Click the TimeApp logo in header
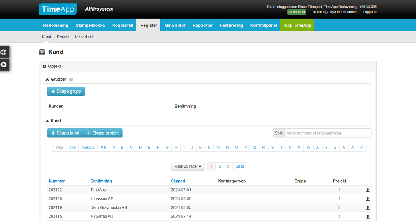This screenshot has width=416, height=222. pyautogui.click(x=58, y=9)
